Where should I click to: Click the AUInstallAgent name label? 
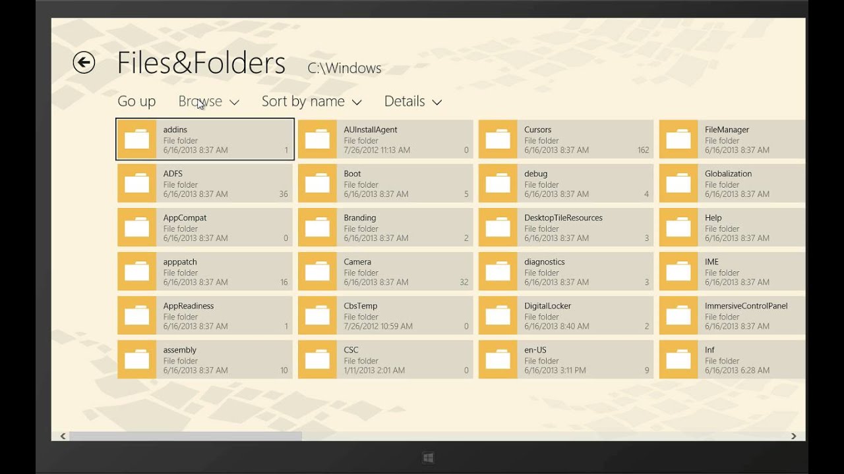click(x=371, y=130)
